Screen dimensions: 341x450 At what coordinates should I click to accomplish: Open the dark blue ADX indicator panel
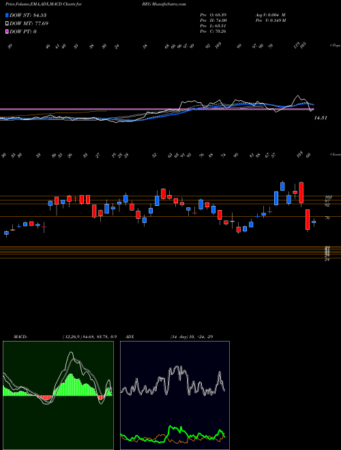tap(175, 395)
